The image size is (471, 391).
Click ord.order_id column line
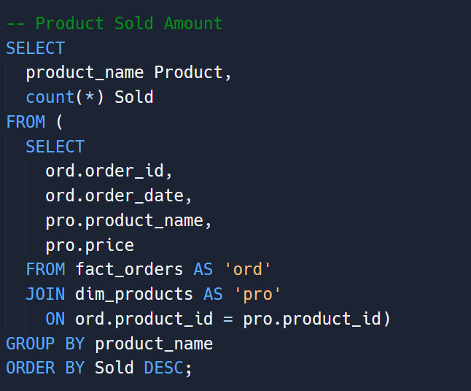(x=109, y=171)
